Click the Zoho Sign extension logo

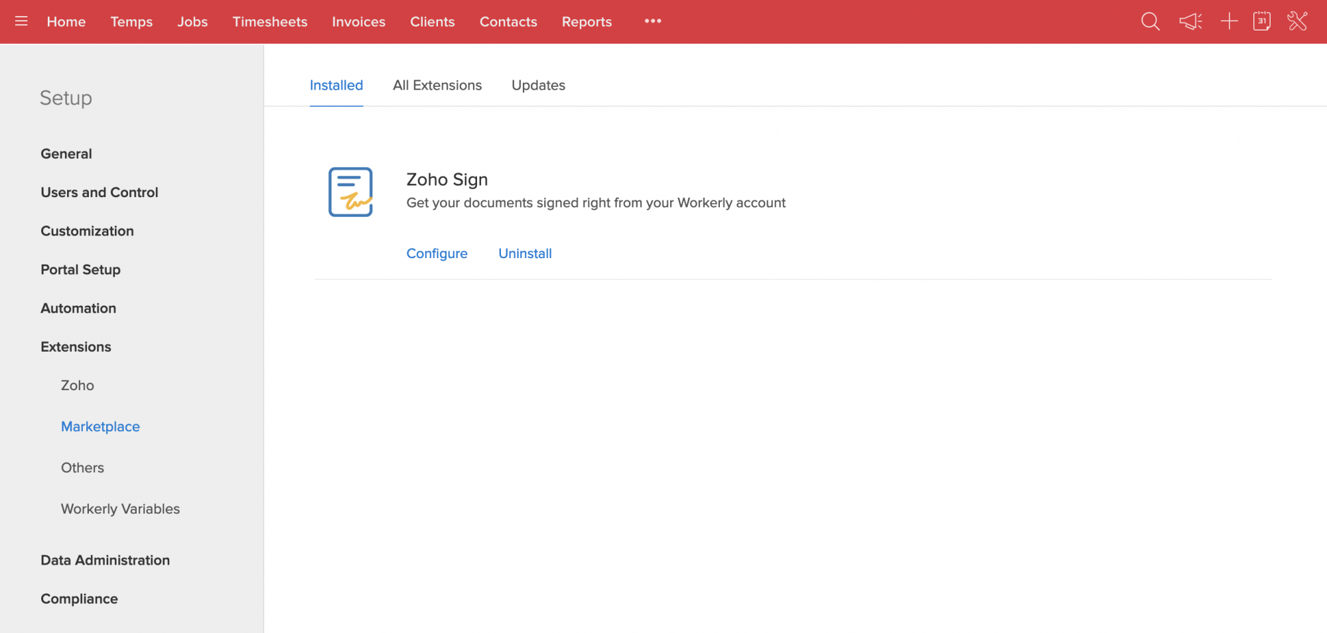tap(350, 192)
